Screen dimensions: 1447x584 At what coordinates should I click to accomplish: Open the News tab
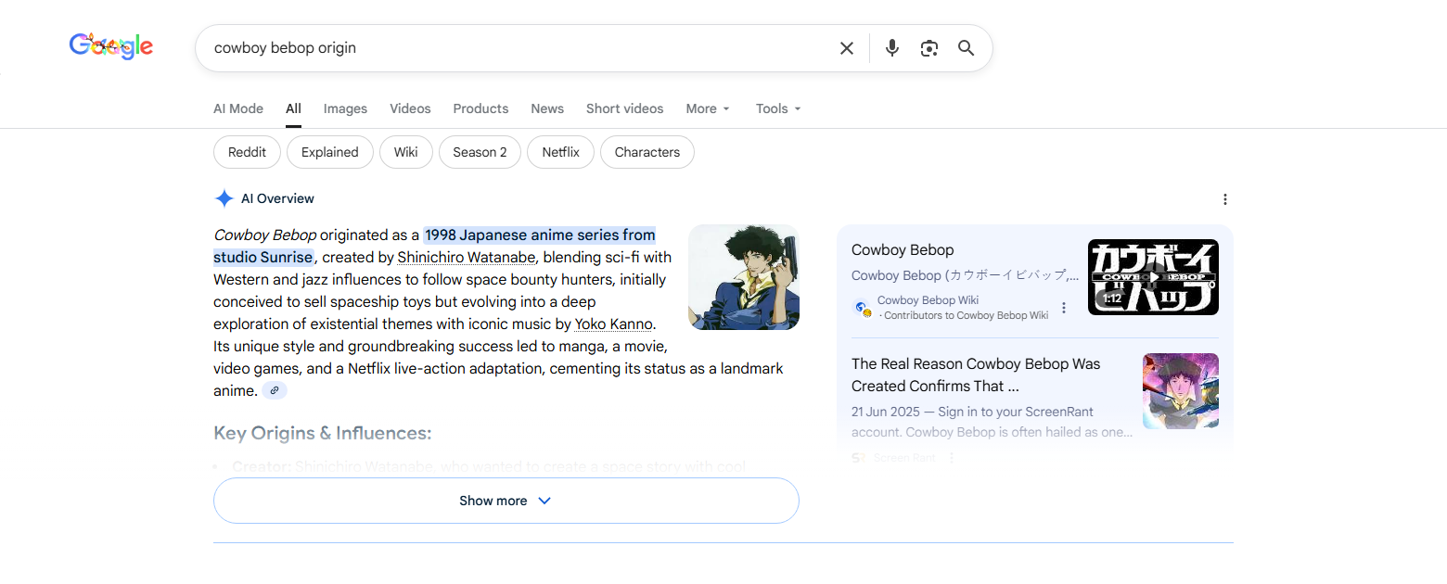[x=547, y=108]
